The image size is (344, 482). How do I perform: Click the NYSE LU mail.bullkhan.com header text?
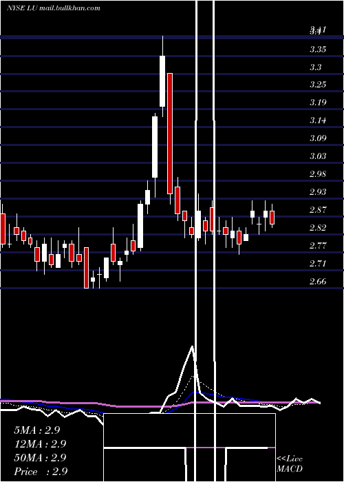click(54, 8)
